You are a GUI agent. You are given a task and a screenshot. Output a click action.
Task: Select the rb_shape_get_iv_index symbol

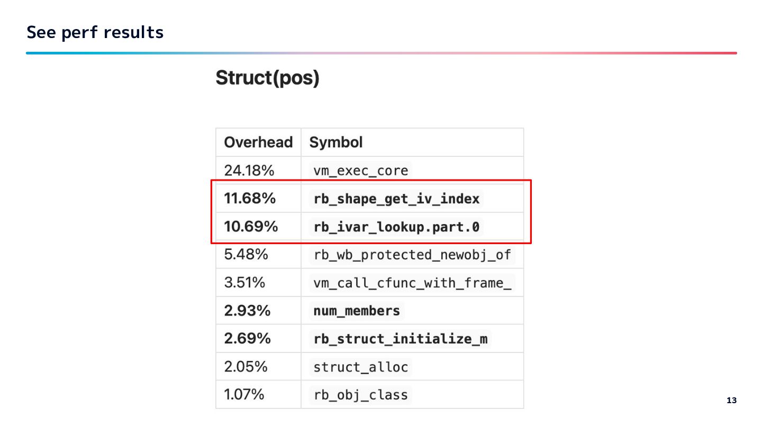click(396, 199)
